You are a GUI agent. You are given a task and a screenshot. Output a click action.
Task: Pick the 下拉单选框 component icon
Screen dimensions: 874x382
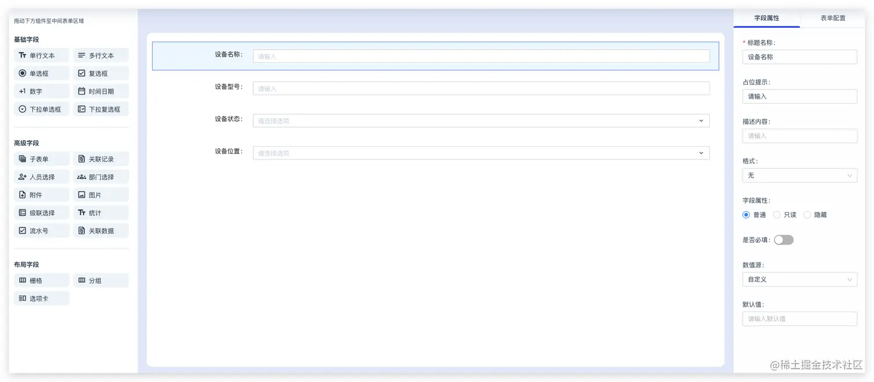23,109
